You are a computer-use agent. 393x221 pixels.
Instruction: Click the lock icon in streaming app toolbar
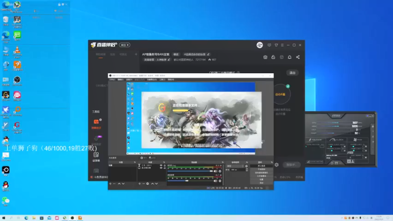tap(273, 57)
